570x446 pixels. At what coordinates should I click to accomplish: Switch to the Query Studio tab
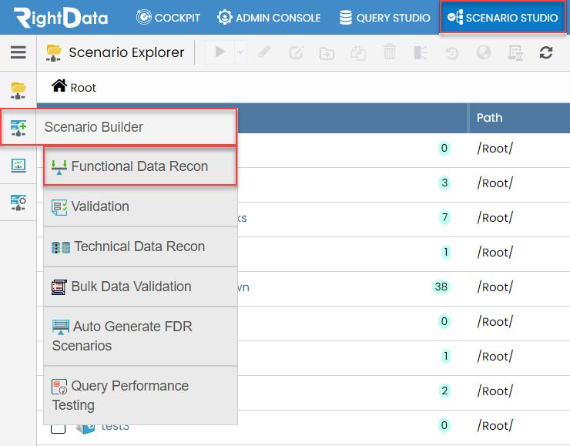(384, 17)
